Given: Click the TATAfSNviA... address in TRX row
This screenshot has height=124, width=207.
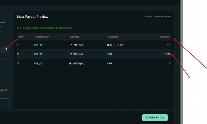Looking at the screenshot, I should [x=77, y=54].
